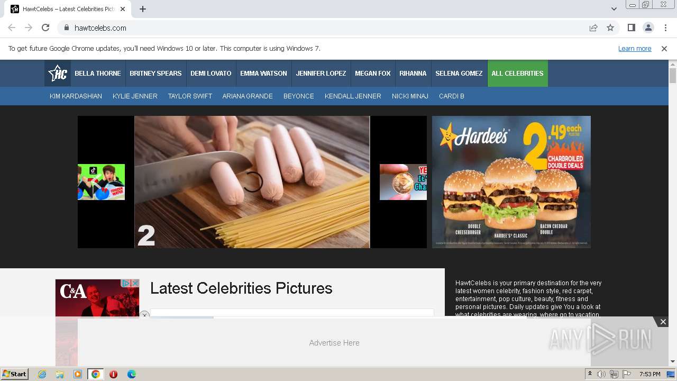Launch Internet Explorer from the taskbar
Screen dimensions: 677x381
(42, 374)
